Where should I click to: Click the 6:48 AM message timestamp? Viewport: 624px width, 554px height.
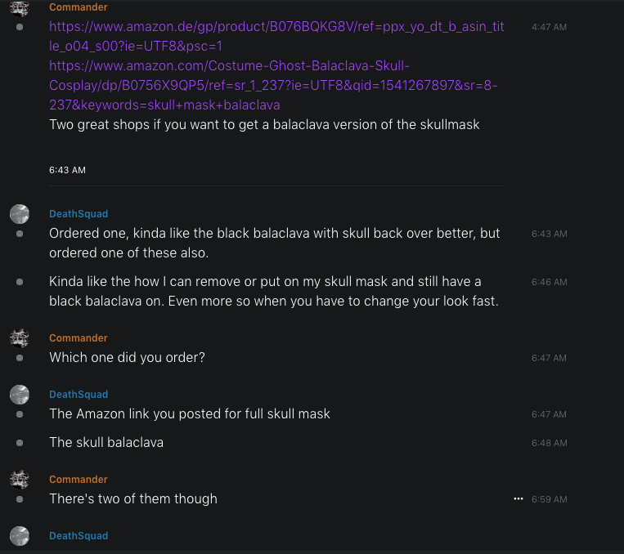549,443
